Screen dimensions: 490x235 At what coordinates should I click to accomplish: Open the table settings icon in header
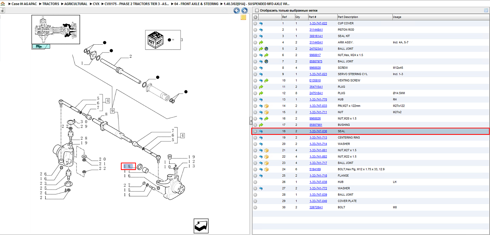(486, 10)
